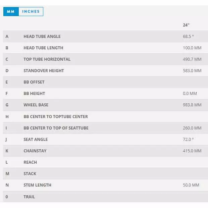
Task: Select the SEAT ANGLE row label
Action: click(x=36, y=139)
